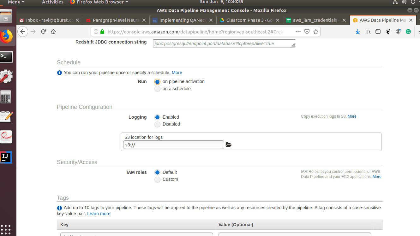
Task: Click the tag Key input field
Action: (137, 234)
